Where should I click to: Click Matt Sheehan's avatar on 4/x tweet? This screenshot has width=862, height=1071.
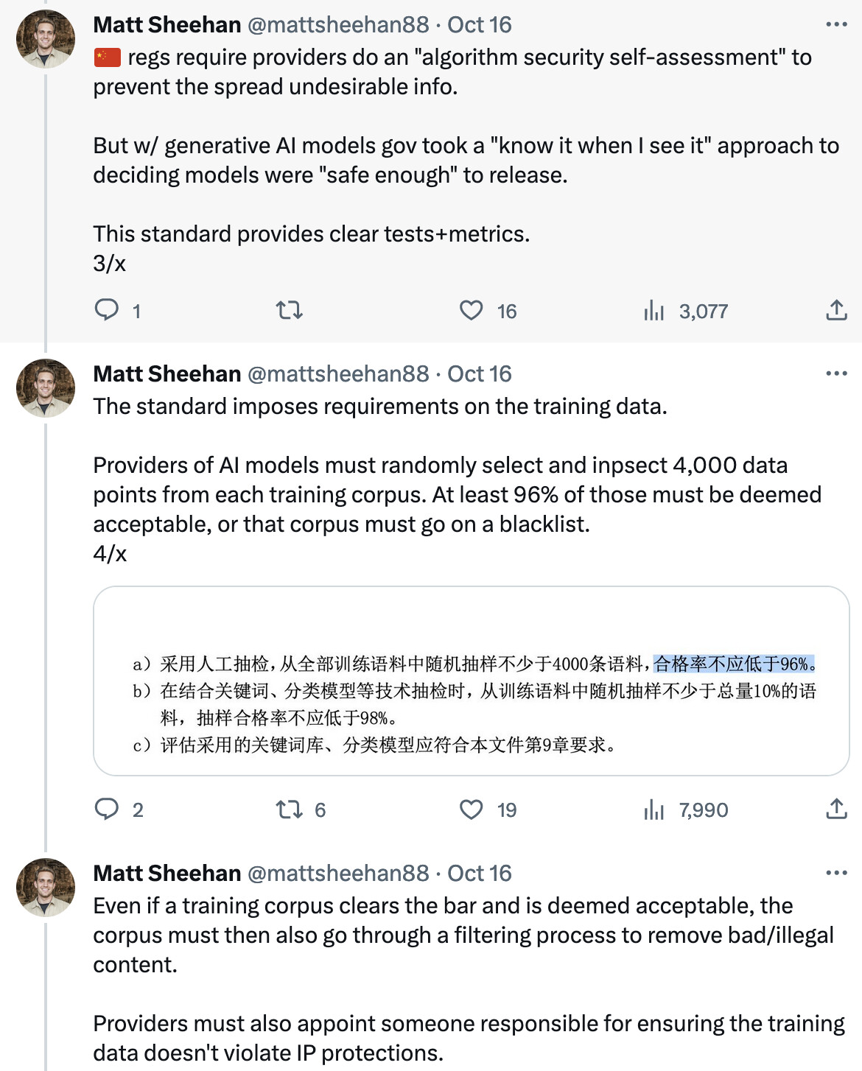pyautogui.click(x=46, y=388)
